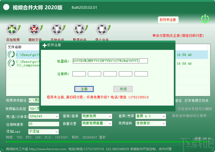
Task: Click the Pause Merge reel icon
Action: [80, 29]
